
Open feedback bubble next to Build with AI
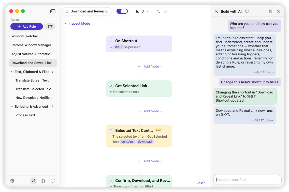(x=247, y=11)
